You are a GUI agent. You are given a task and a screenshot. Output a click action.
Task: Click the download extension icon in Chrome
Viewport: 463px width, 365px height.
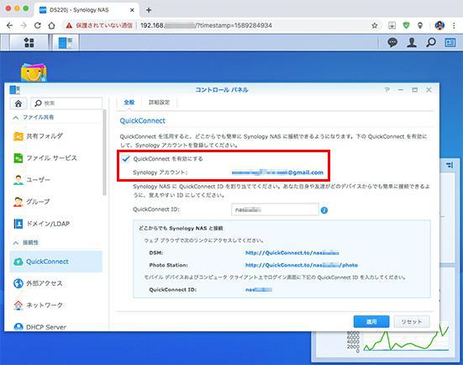click(392, 25)
